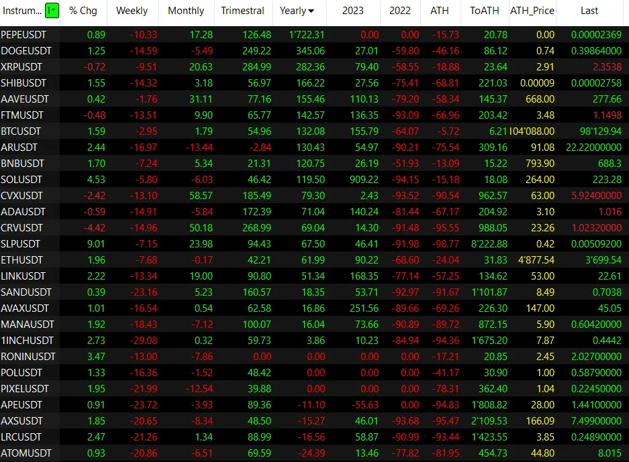Select the SLPUSDT instrument
This screenshot has width=629, height=462.
click(20, 243)
